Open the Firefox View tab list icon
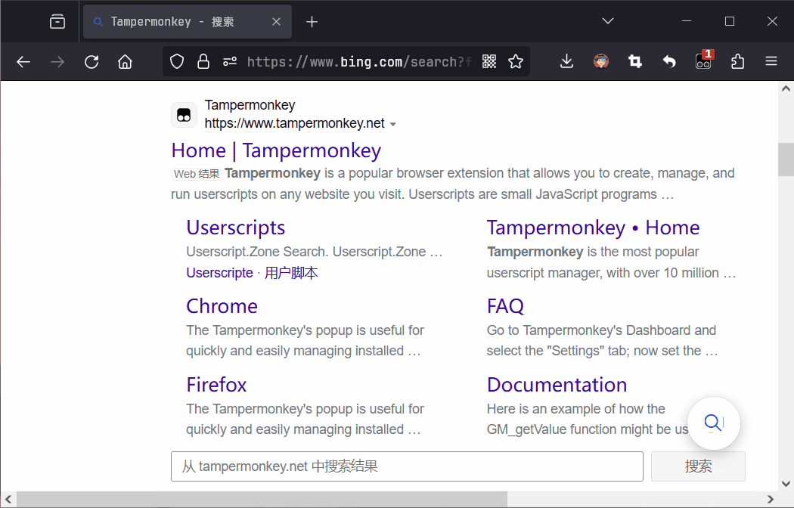This screenshot has height=508, width=794. 57,22
